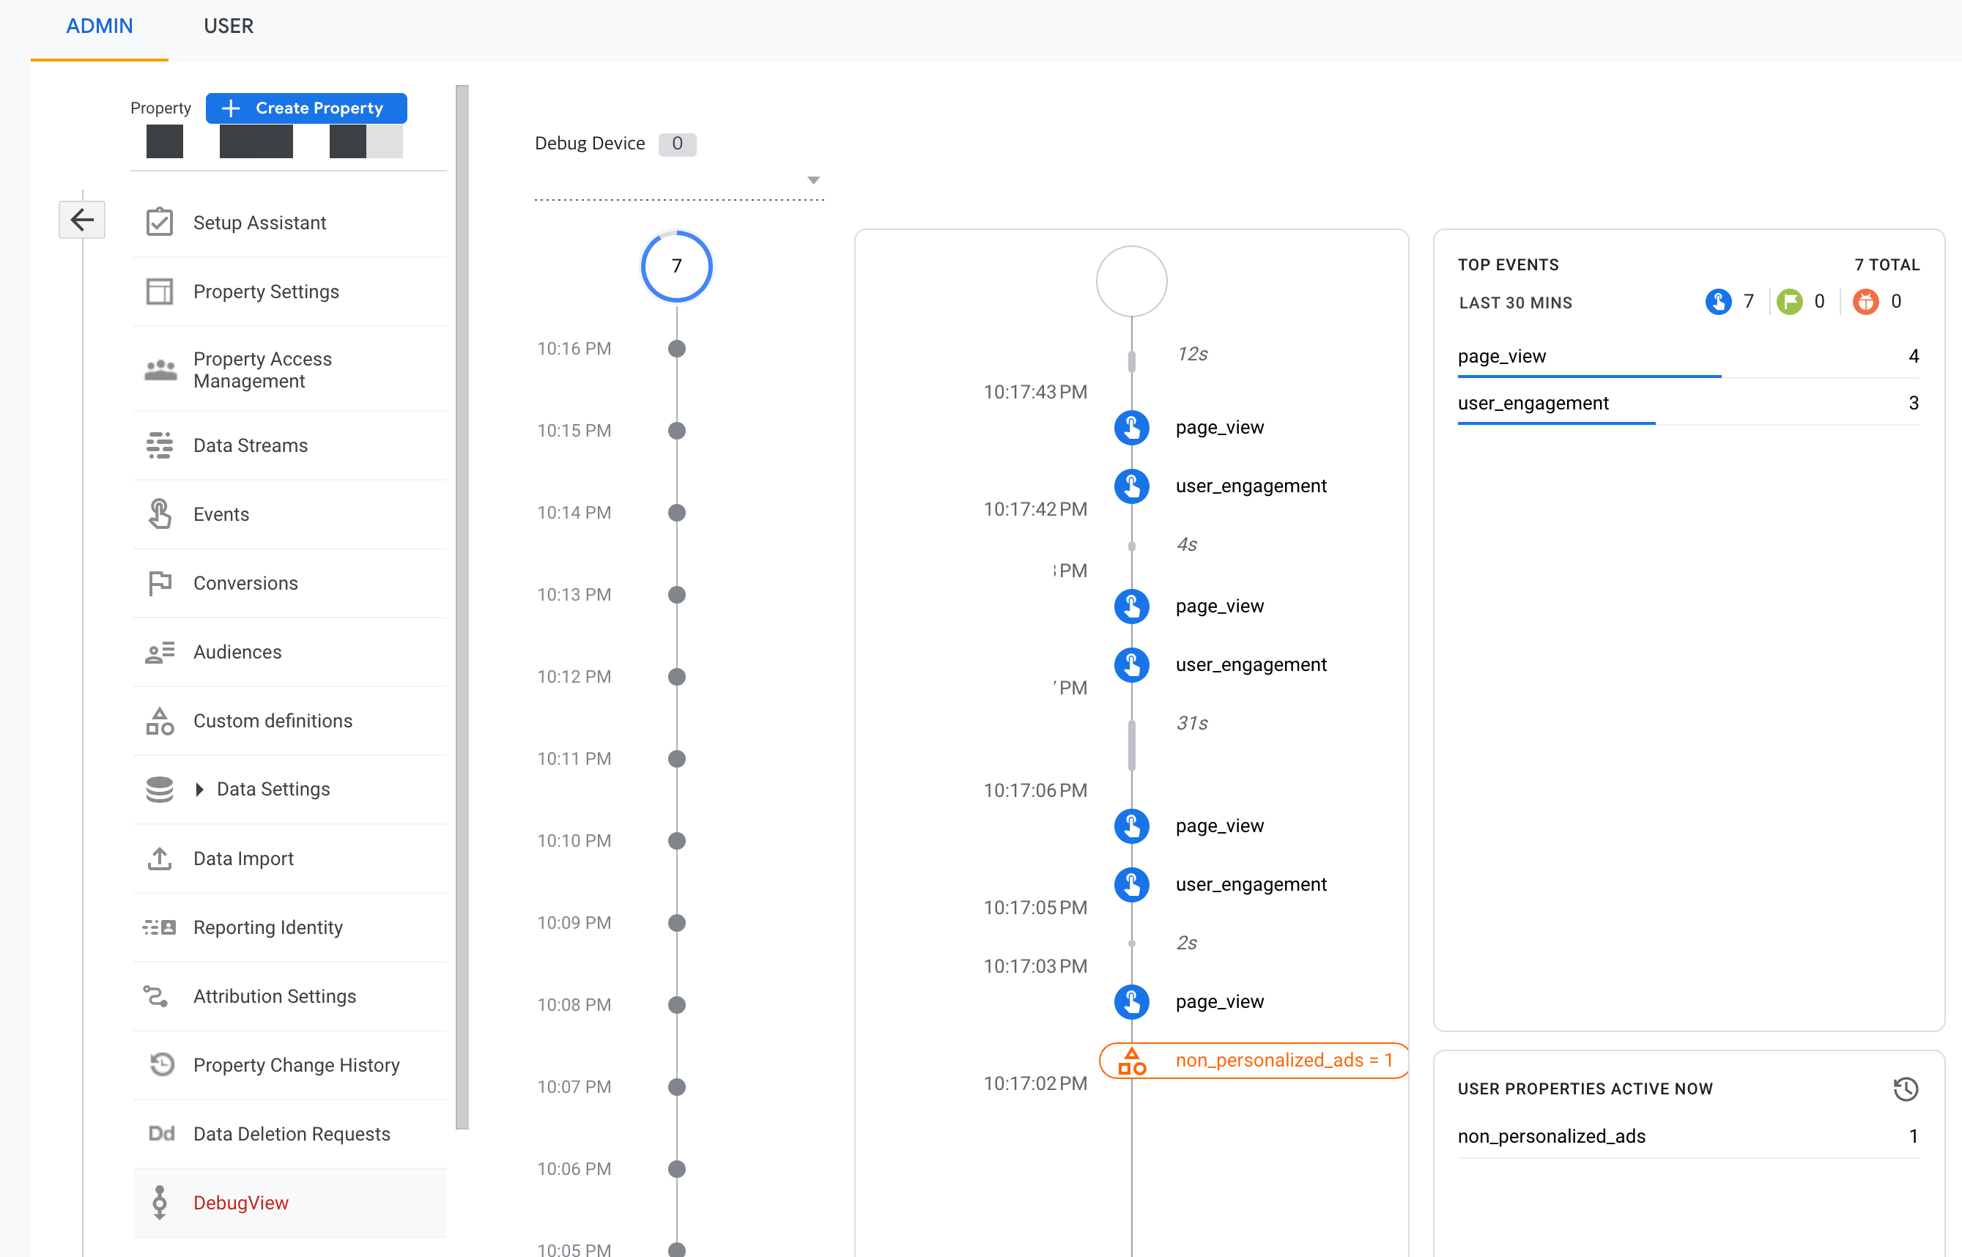Click the back arrow icon
1962x1257 pixels.
pyautogui.click(x=81, y=220)
